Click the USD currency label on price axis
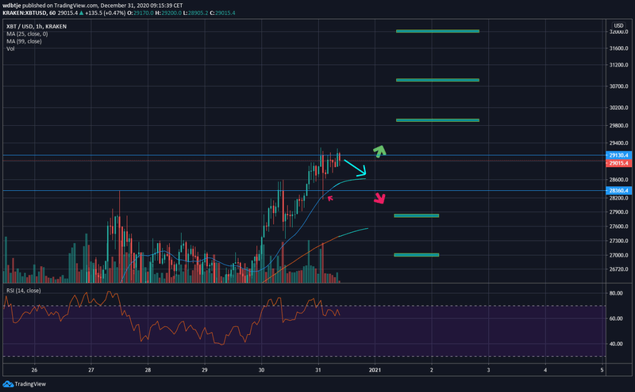This screenshot has height=392, width=635. 618,25
